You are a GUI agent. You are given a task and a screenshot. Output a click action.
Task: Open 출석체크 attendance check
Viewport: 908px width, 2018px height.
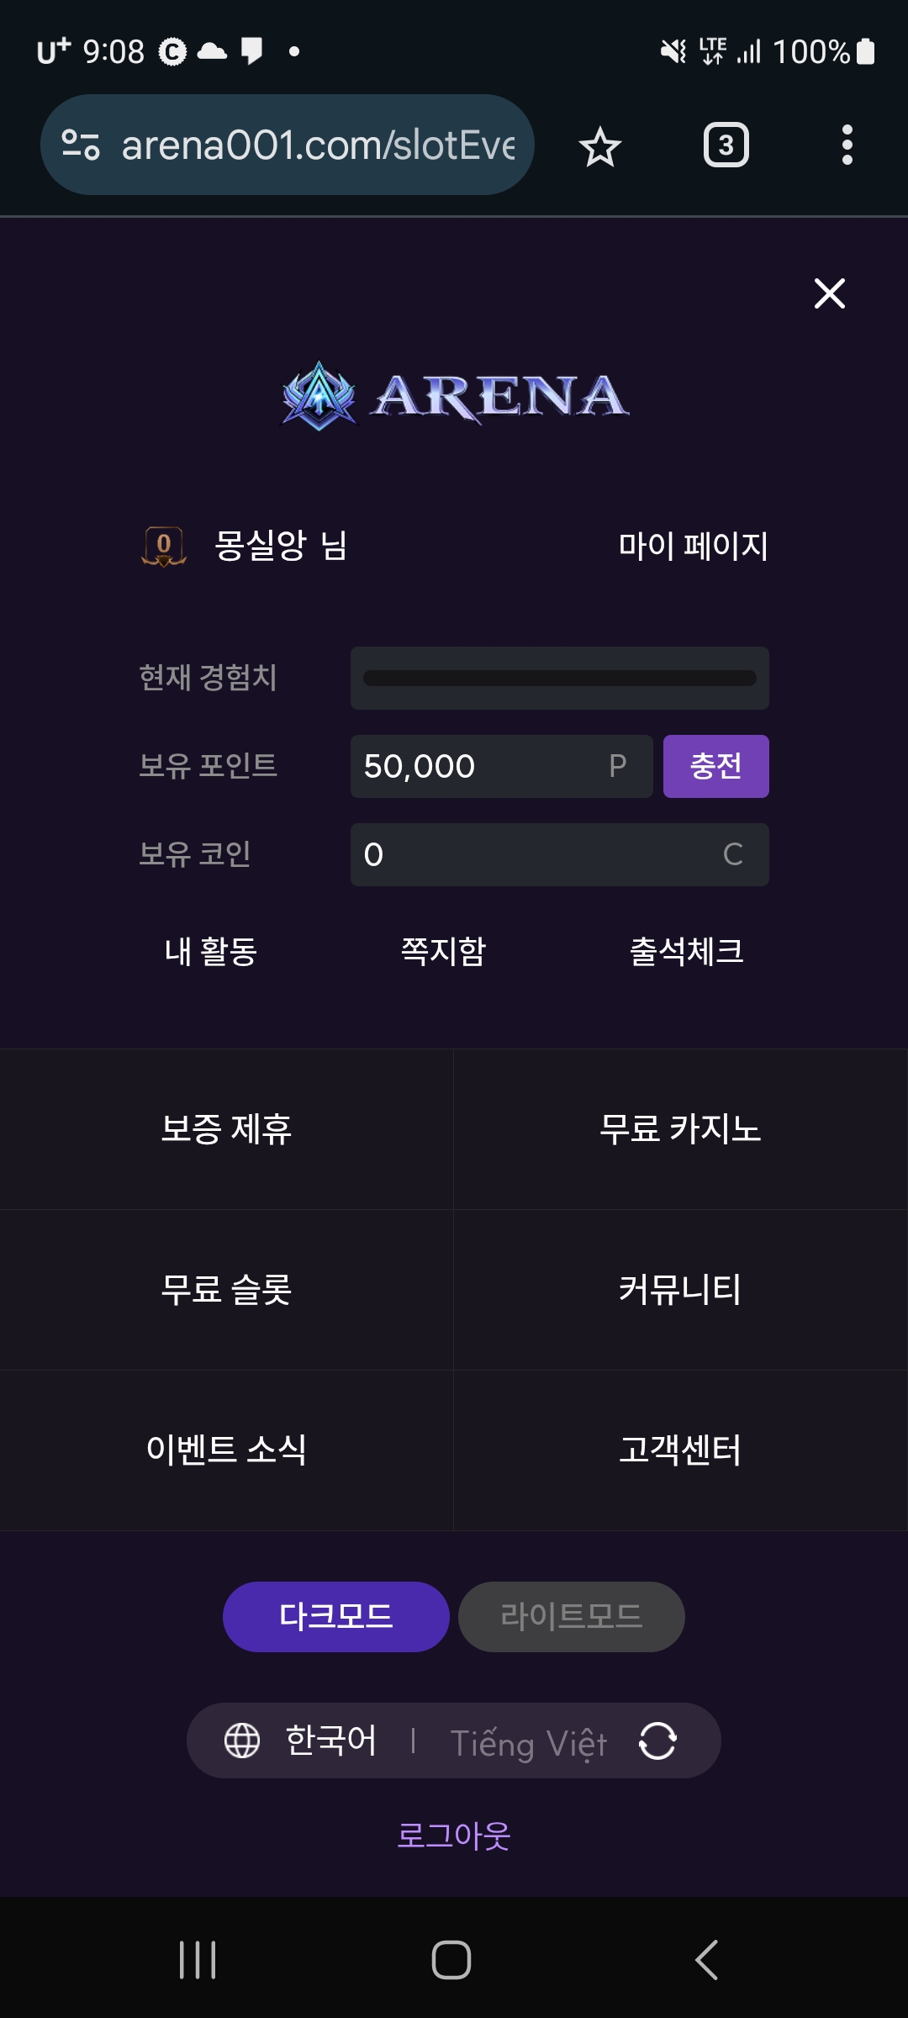(x=686, y=952)
